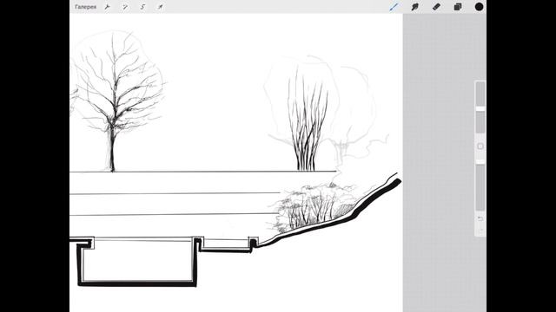The height and width of the screenshot is (312, 556).
Task: Select the Smudge tool
Action: coord(415,7)
